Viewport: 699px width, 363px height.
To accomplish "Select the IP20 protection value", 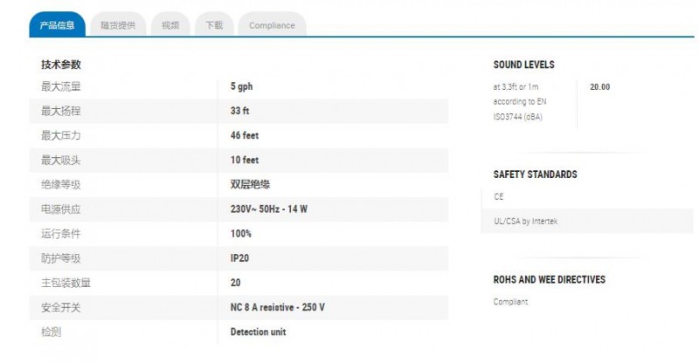I will (239, 258).
